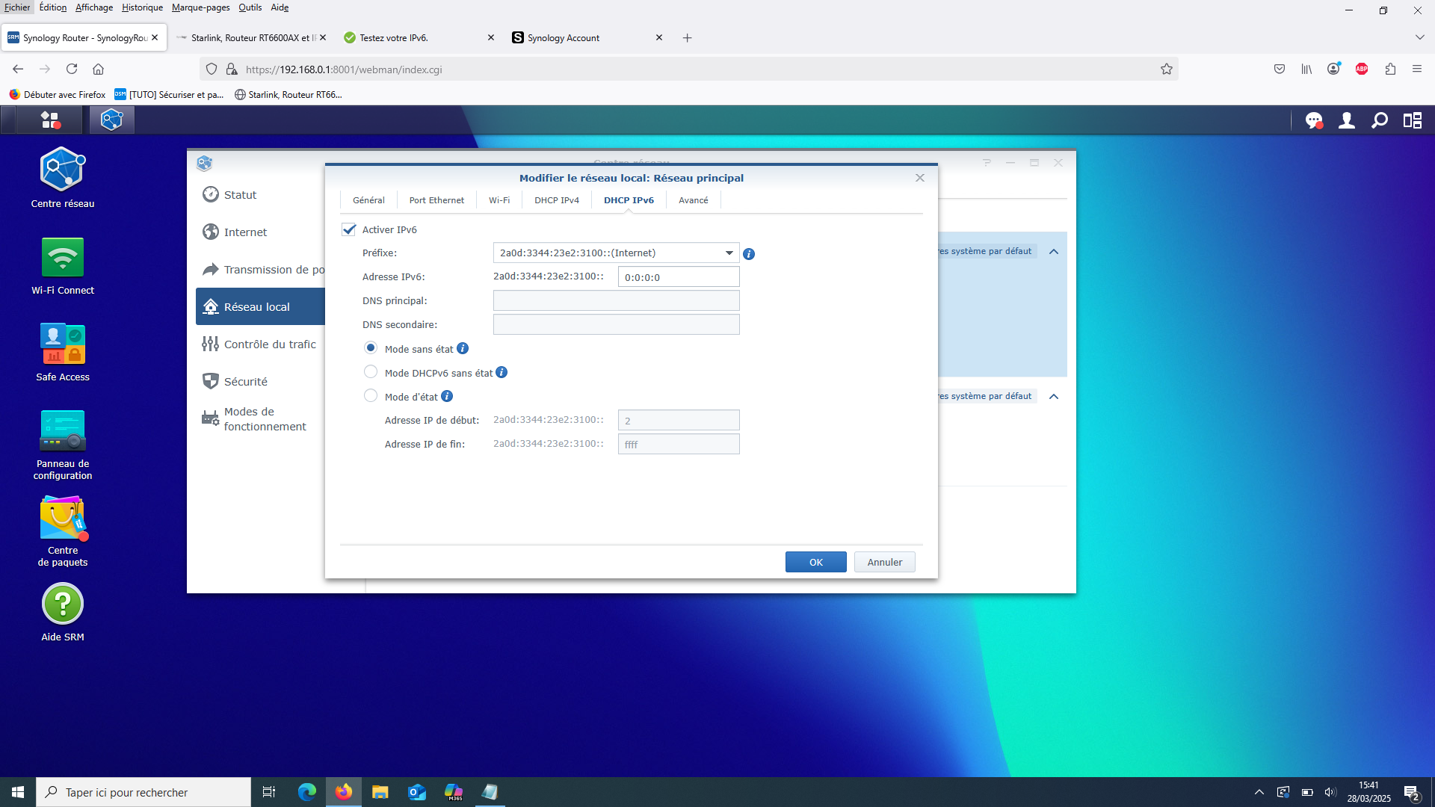Screen dimensions: 1435x807
Task: Collapse the second paramètres système par défaut section
Action: tap(1054, 397)
